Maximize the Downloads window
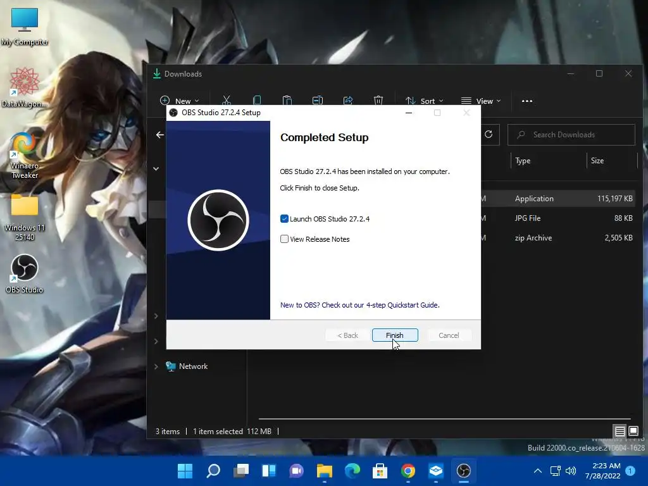Viewport: 648px width, 486px height. [599, 73]
